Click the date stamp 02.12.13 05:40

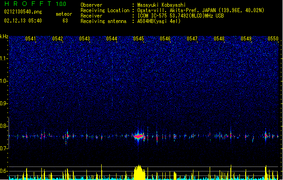pos(23,21)
